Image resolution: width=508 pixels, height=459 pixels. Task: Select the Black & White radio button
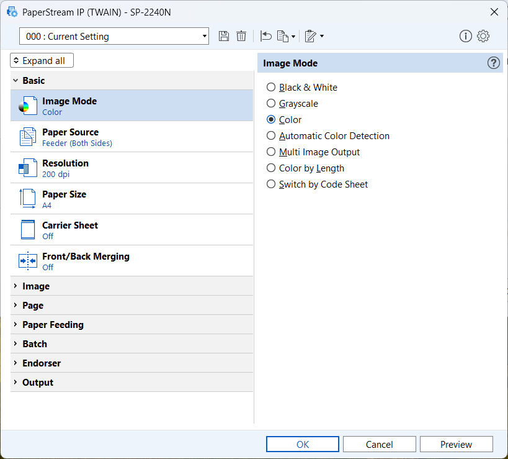(271, 87)
